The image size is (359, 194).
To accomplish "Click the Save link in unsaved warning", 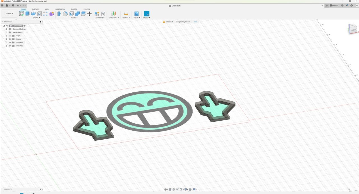I will (195, 22).
